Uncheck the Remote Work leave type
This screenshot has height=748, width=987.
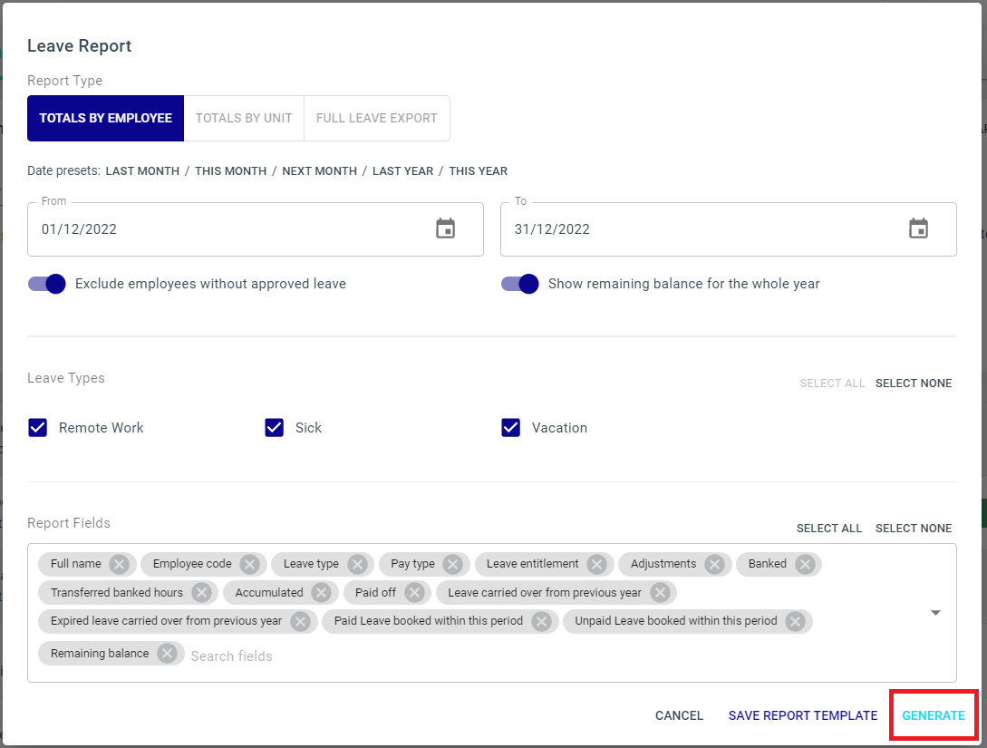[38, 428]
